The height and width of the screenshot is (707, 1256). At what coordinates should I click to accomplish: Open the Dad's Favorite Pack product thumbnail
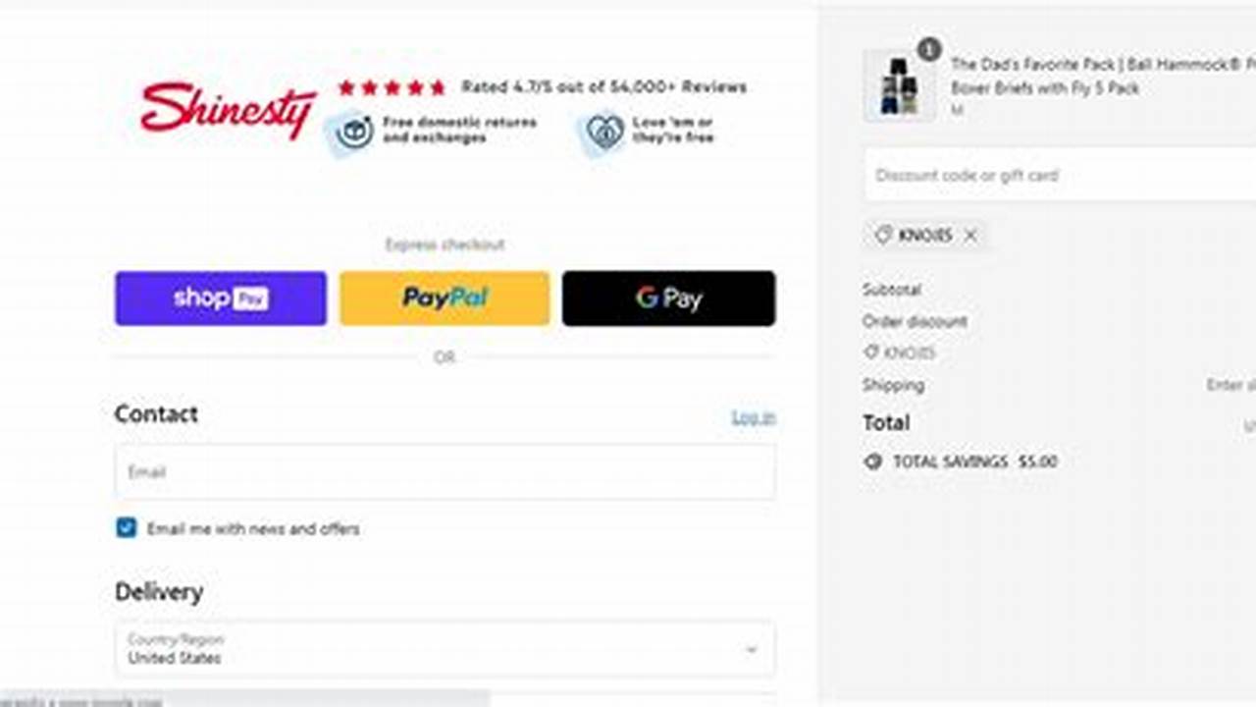point(899,86)
